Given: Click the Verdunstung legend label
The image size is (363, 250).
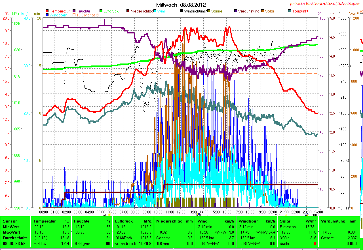Looking at the screenshot, I should [248, 11].
